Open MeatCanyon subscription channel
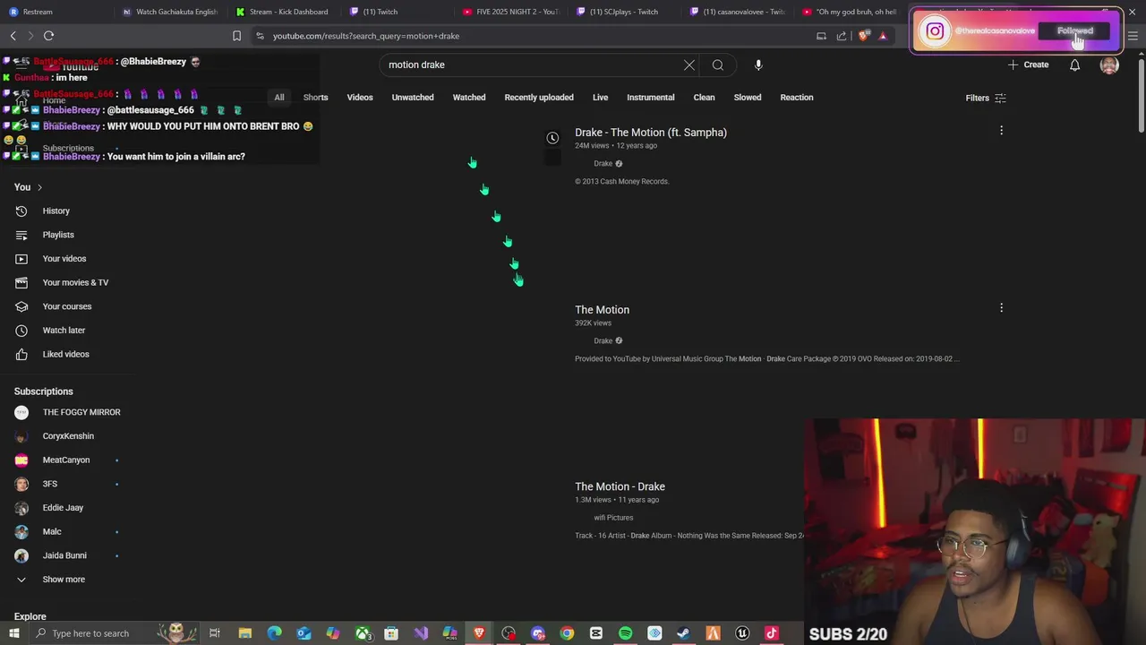 tap(67, 460)
